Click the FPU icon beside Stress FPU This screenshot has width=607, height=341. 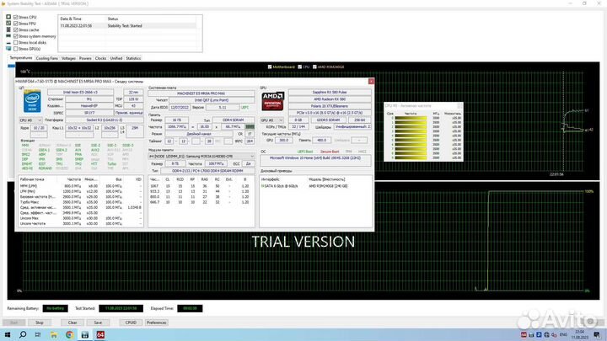pos(8,24)
